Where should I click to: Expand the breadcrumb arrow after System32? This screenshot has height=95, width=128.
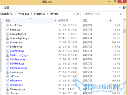(x=48, y=14)
